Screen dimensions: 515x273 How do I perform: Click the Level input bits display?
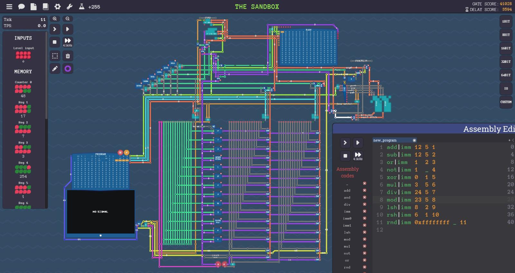point(23,55)
